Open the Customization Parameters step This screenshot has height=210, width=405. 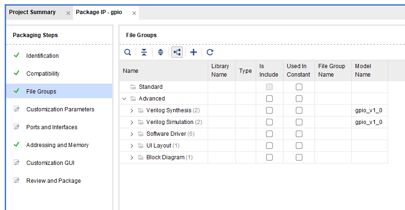pos(60,109)
